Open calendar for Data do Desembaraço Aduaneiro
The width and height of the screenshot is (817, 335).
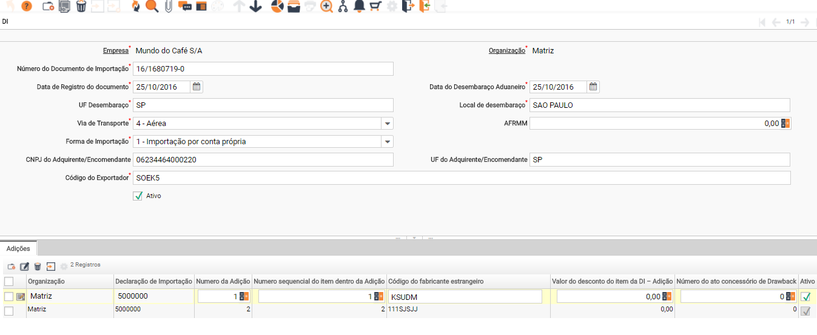[593, 87]
